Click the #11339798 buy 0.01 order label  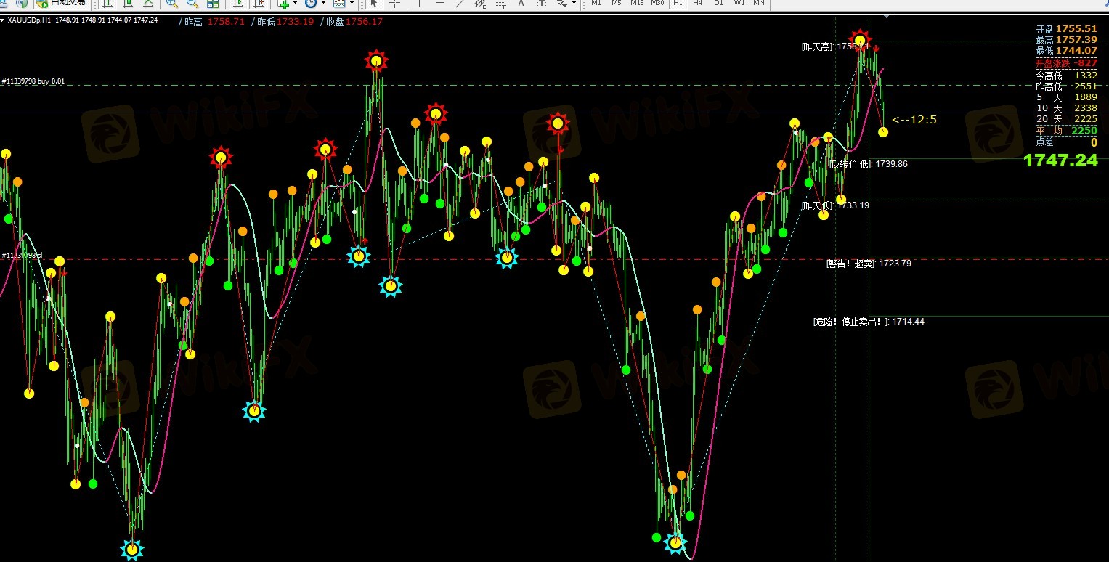(x=33, y=81)
